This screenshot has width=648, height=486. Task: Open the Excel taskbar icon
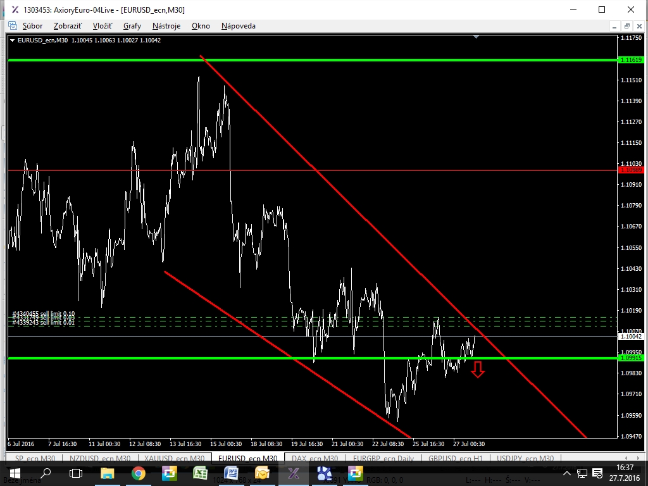(201, 473)
